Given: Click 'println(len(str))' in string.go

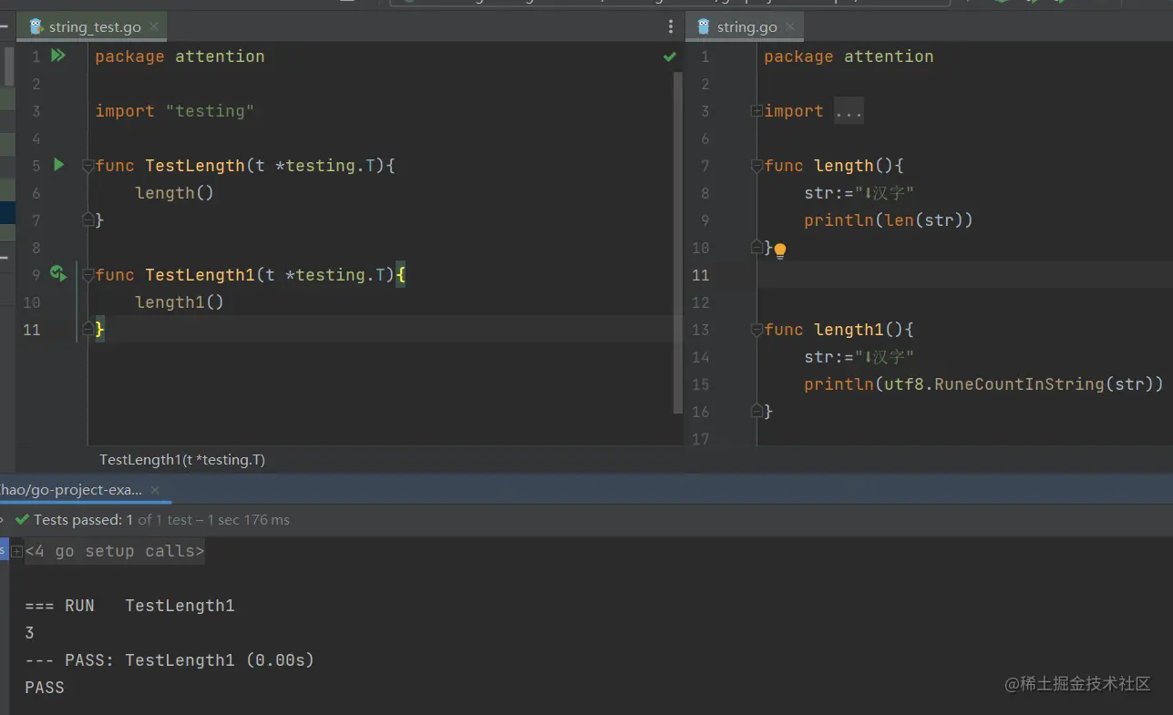Looking at the screenshot, I should [x=889, y=220].
